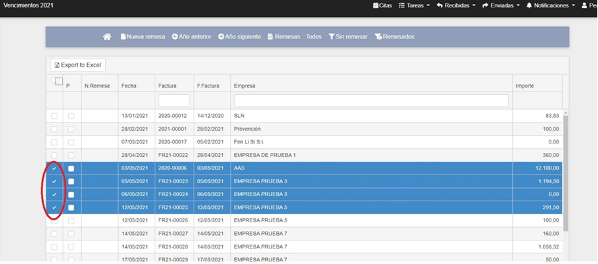Click the date 06/05/2021 in Fecha column
598x264 pixels.
point(134,195)
